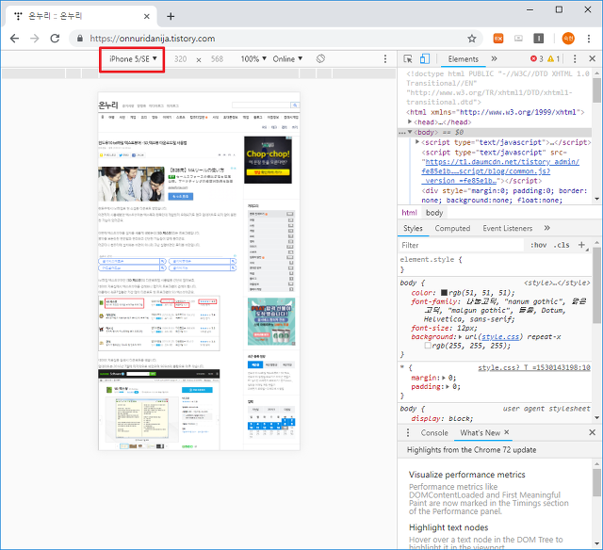
Task: Click the styles Filter input field
Action: 462,245
